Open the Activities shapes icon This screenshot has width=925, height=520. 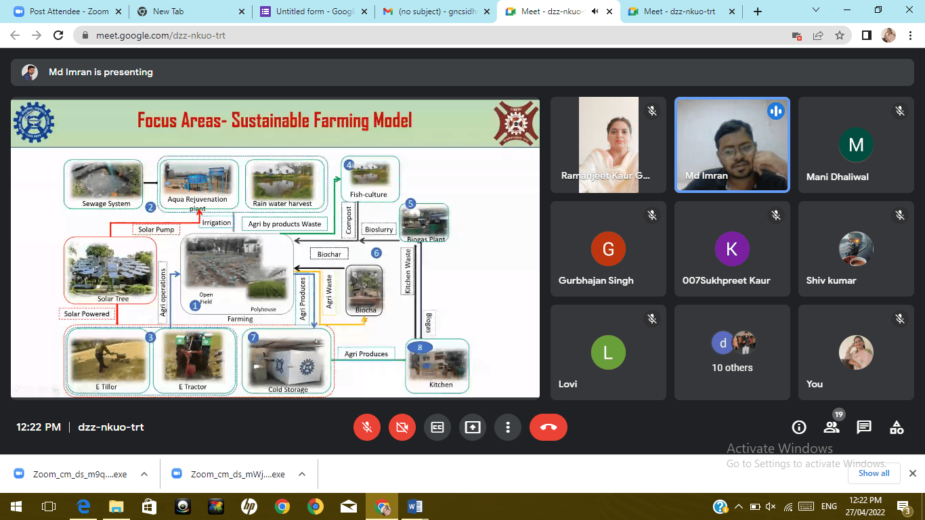click(897, 427)
